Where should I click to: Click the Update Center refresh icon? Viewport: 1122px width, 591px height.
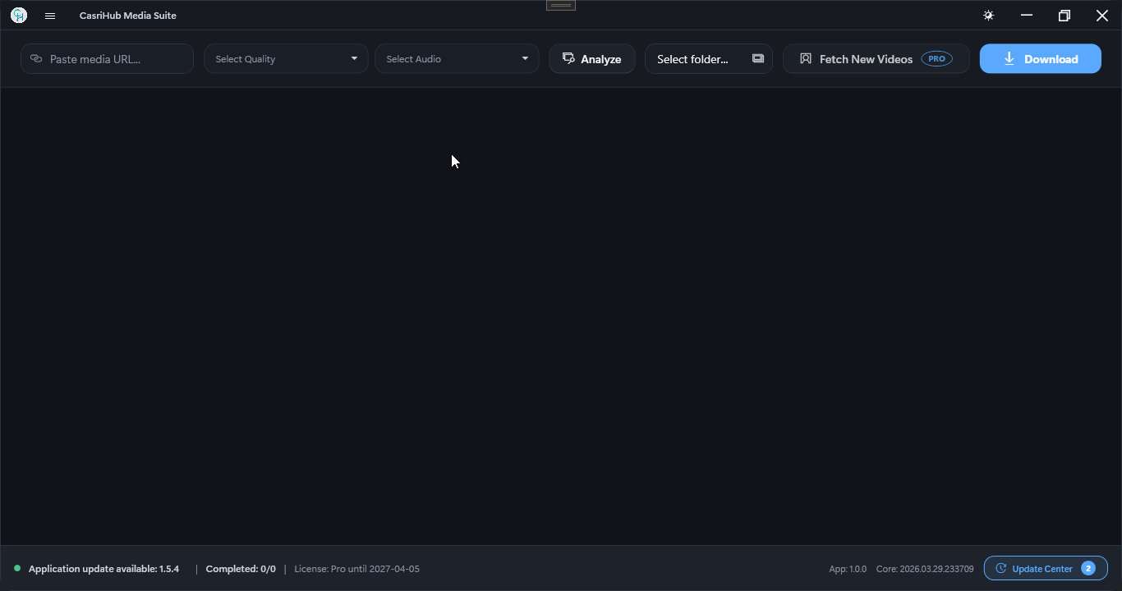coord(1001,569)
